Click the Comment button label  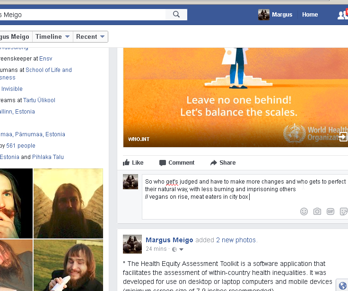181,163
